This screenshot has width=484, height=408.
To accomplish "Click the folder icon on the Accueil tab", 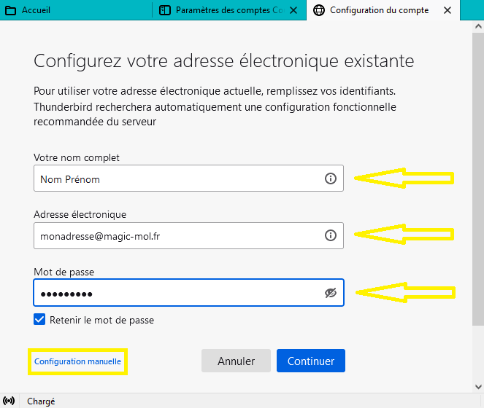I will tap(11, 10).
